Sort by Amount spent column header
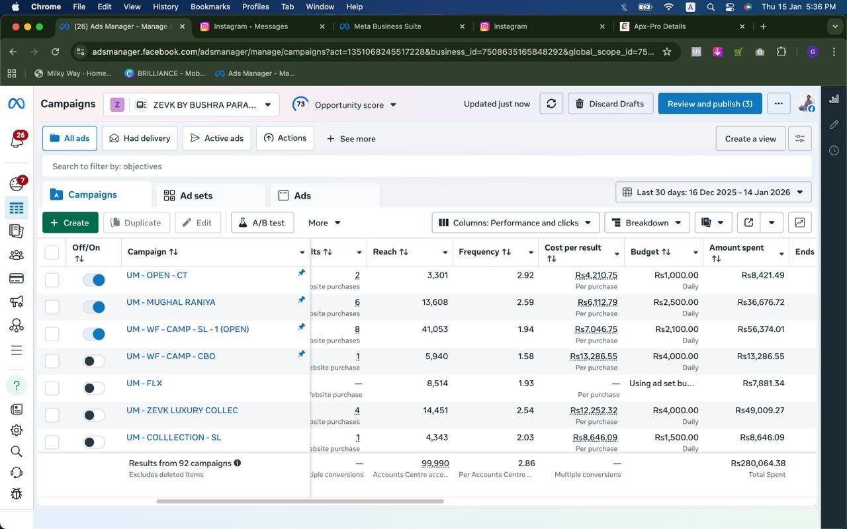The width and height of the screenshot is (847, 529). click(x=736, y=247)
